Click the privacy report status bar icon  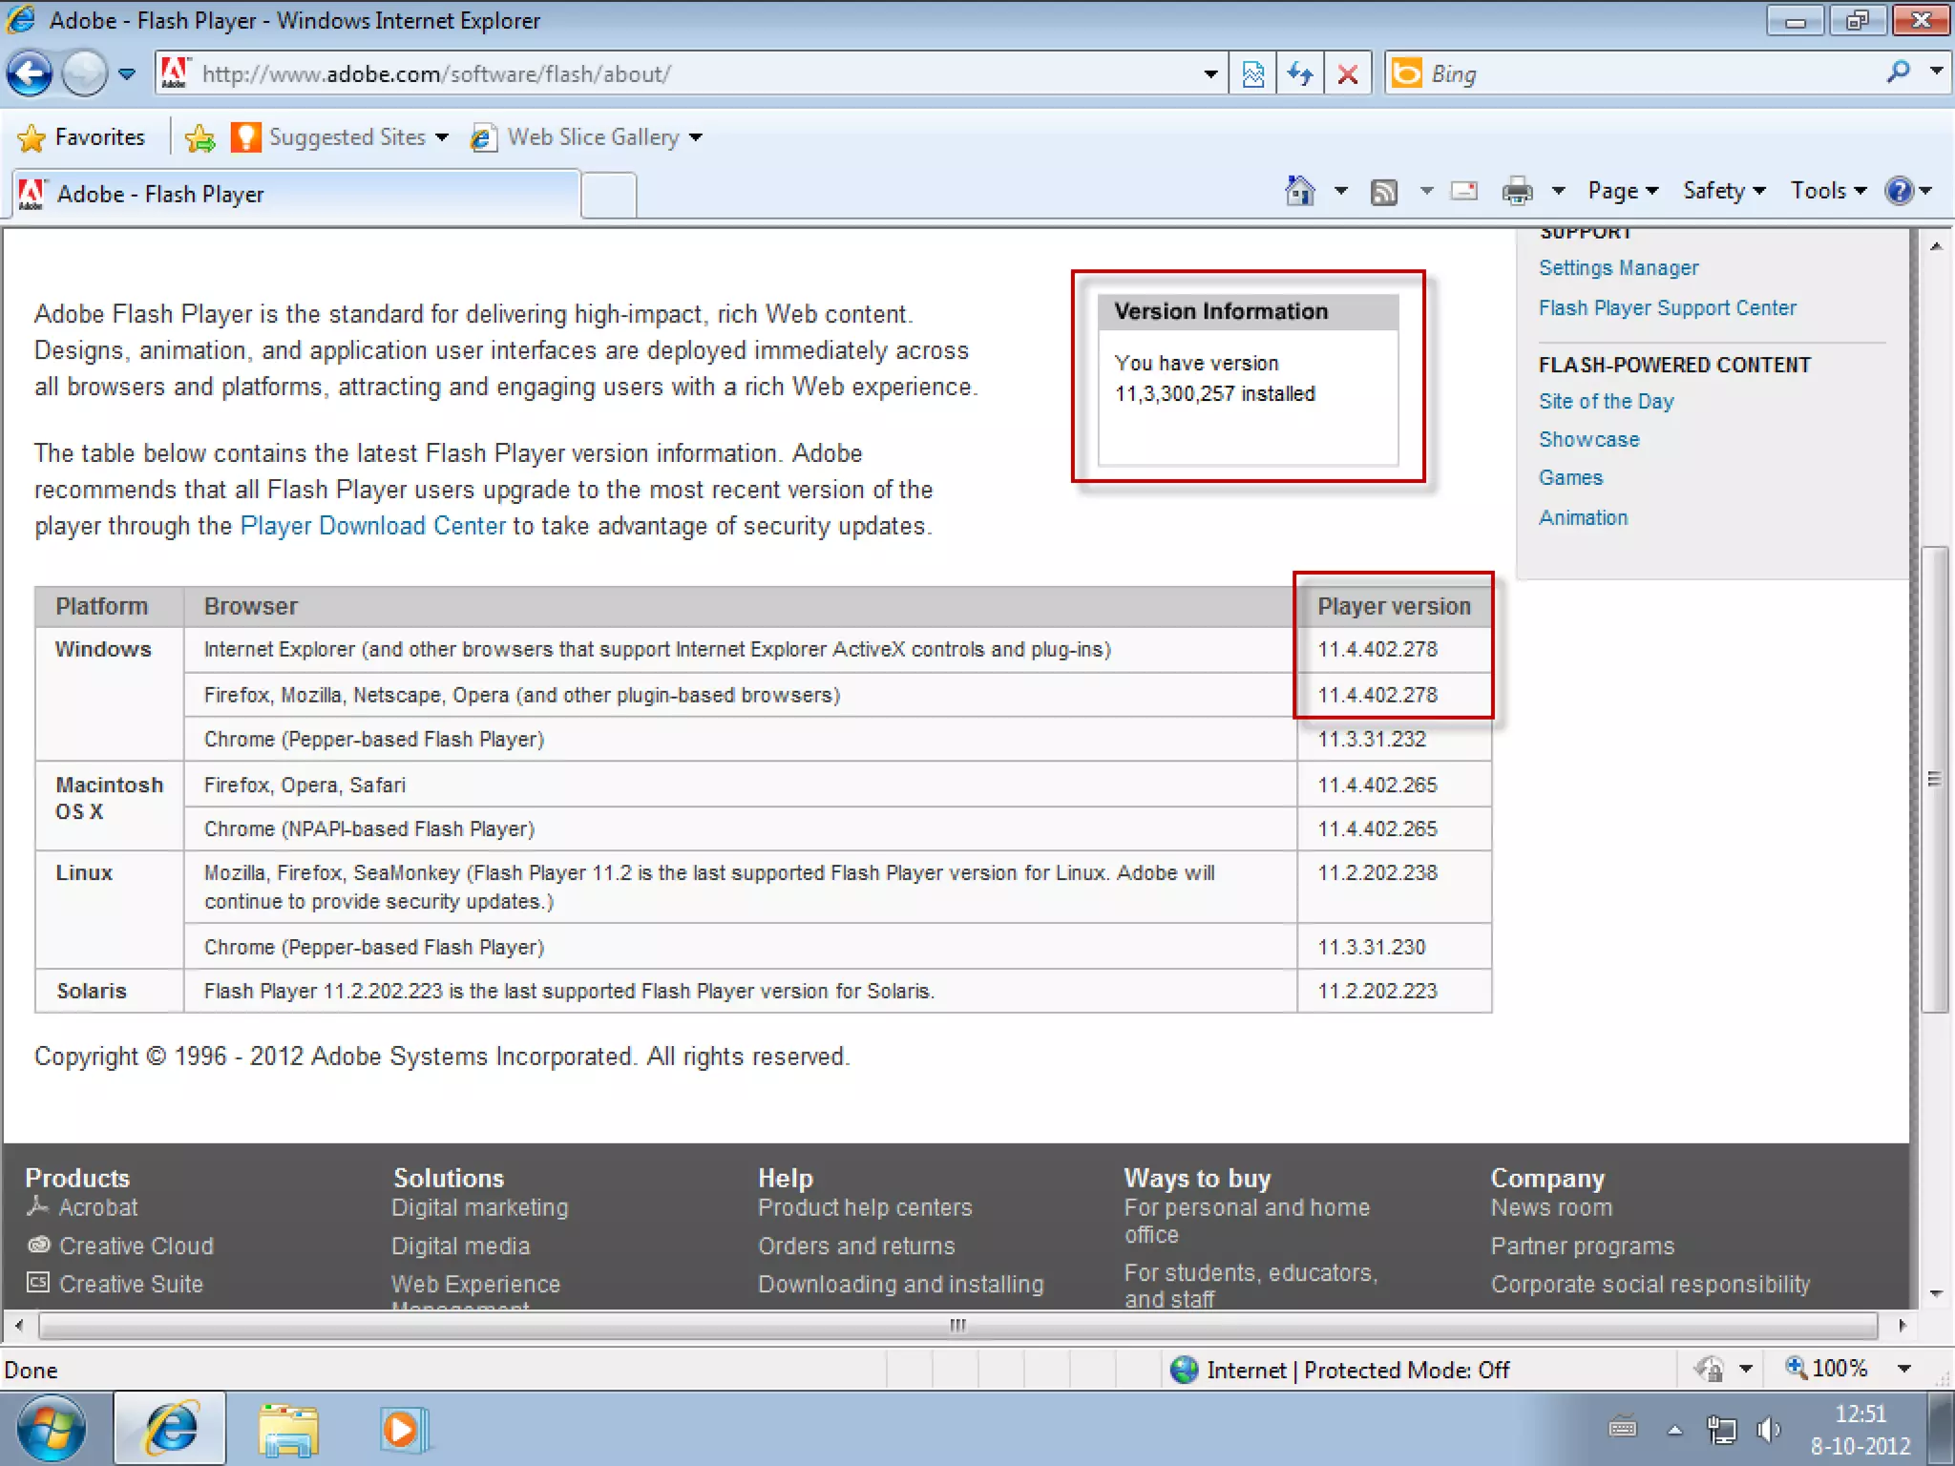1709,1370
